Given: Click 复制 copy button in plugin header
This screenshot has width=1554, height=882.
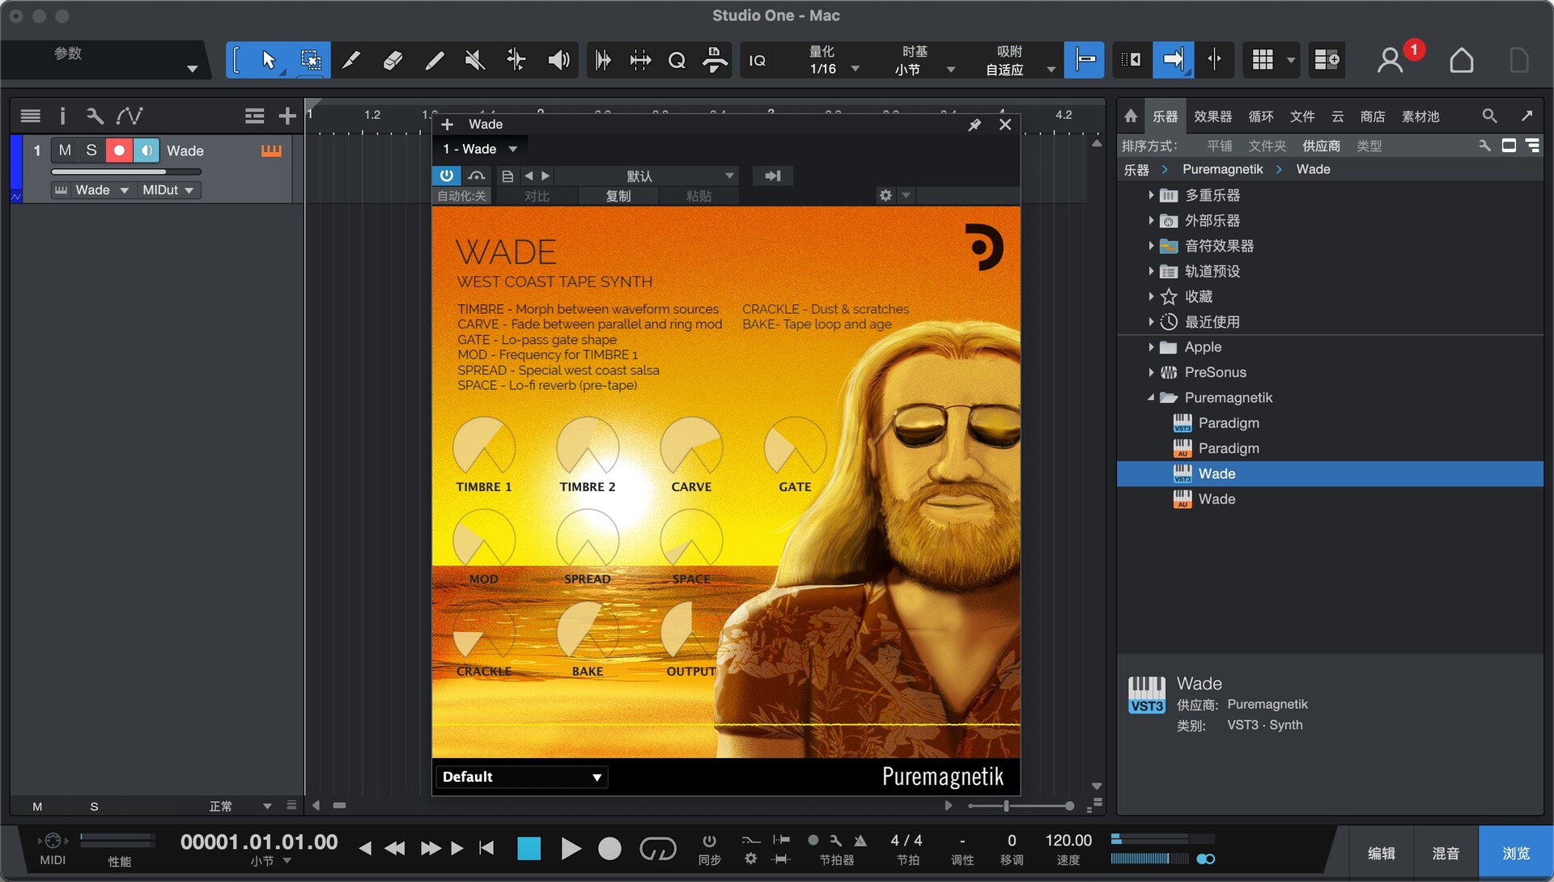Looking at the screenshot, I should (618, 196).
